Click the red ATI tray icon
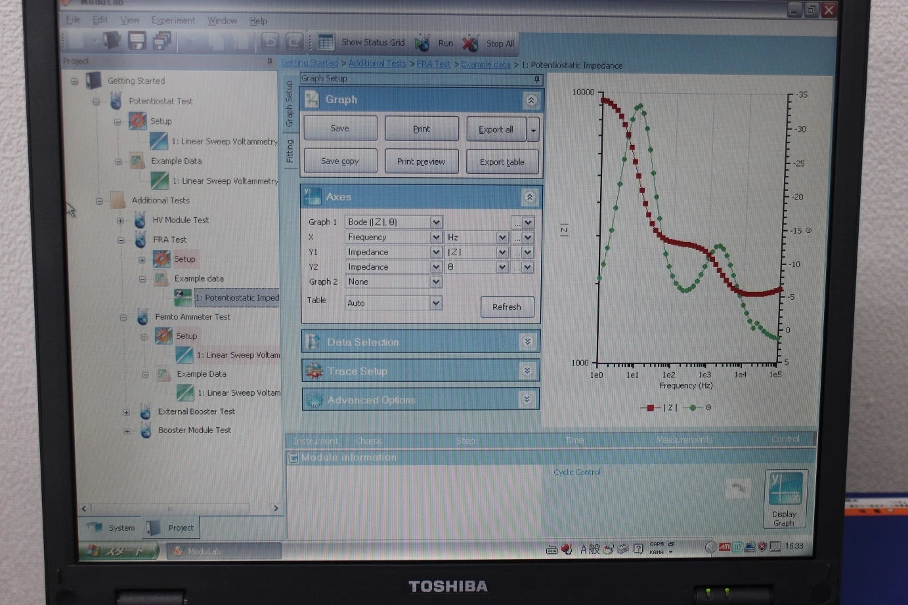Screen dimensions: 908x605 [724, 547]
